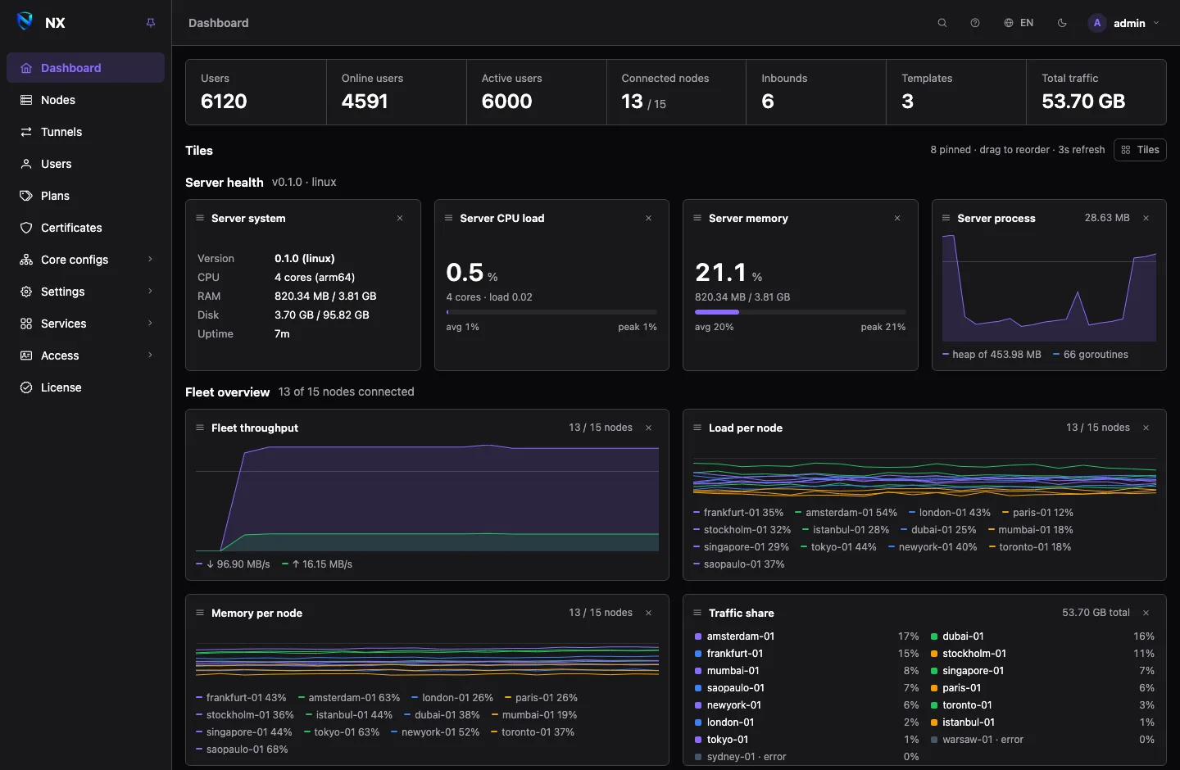The width and height of the screenshot is (1180, 770).
Task: Click the Certificates shield icon
Action: pyautogui.click(x=26, y=228)
